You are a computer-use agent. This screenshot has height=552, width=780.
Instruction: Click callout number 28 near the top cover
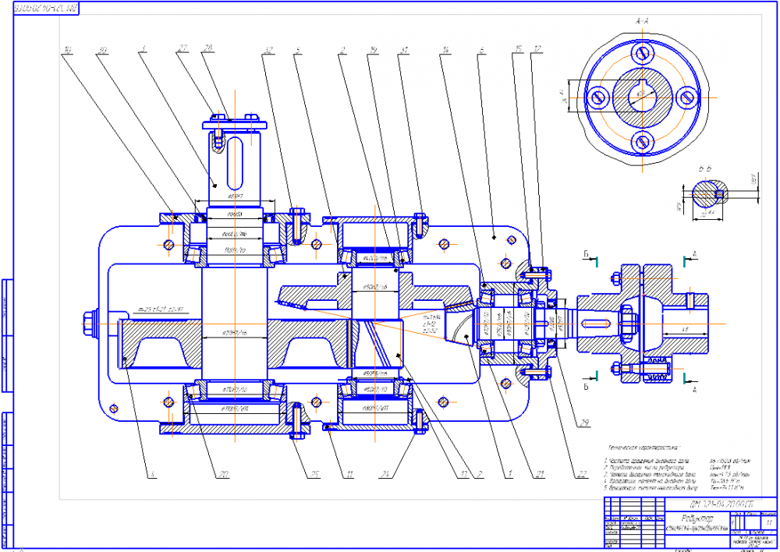(208, 48)
